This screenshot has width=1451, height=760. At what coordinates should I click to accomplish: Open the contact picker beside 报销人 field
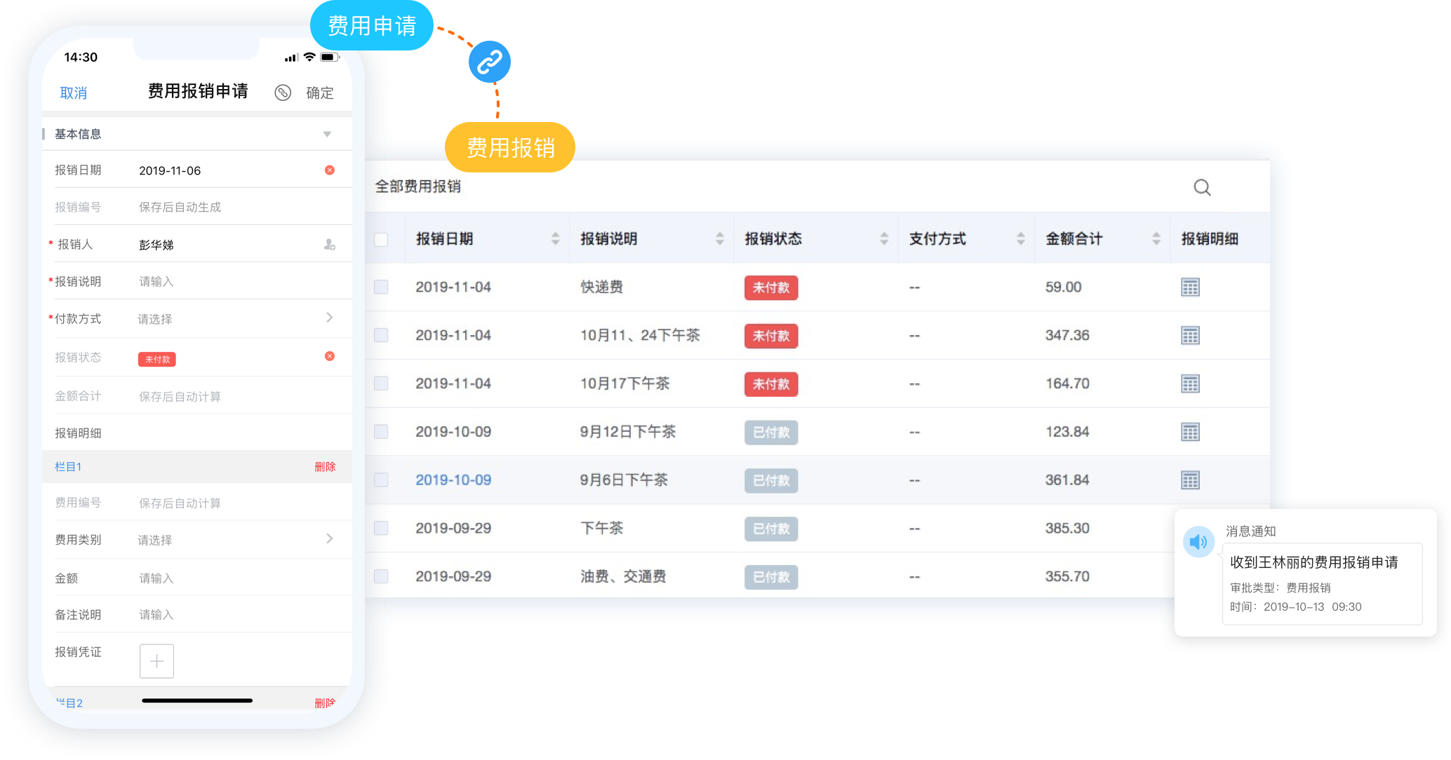pyautogui.click(x=328, y=245)
